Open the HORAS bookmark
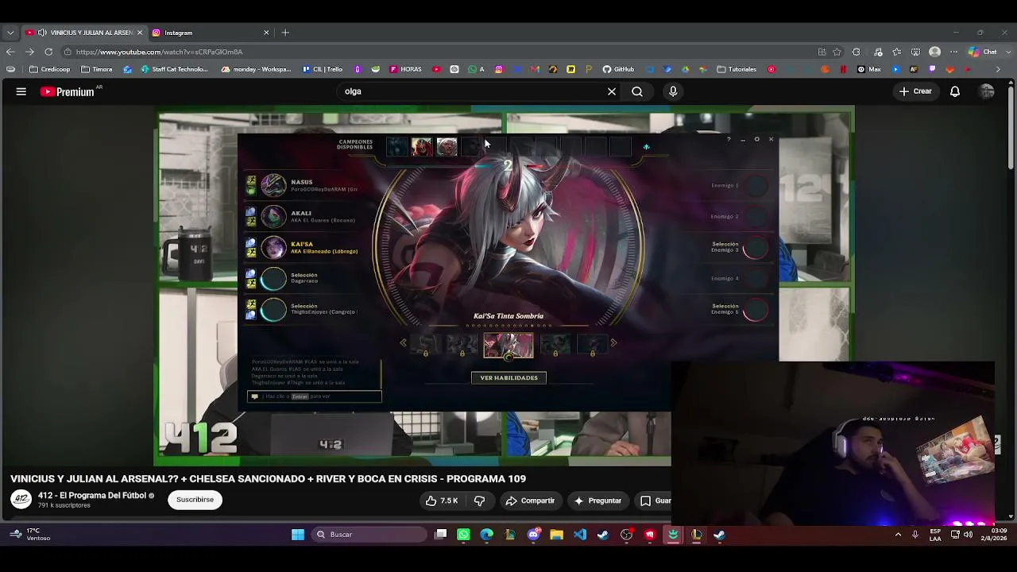 coord(406,69)
